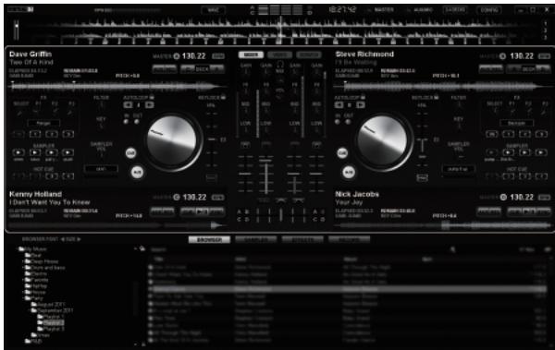The image size is (555, 350).
Task: Toggle SYNC button on Dave Griffin deck
Action: click(218, 56)
